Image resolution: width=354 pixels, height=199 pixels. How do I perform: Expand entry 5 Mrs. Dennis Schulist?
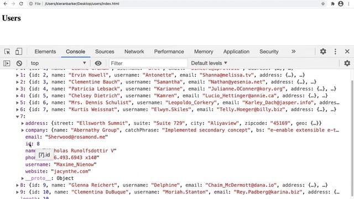(x=17, y=103)
